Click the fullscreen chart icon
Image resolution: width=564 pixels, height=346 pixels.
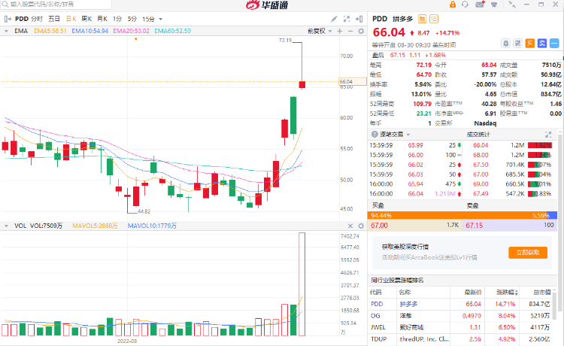coord(347,19)
